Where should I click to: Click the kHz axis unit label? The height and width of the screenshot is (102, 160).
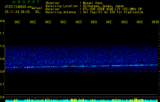3,21
